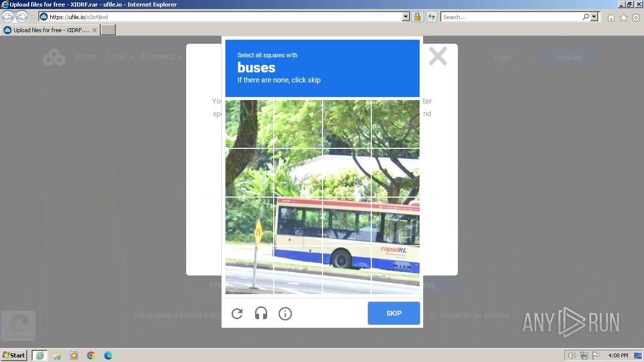Viewport: 644px width, 362px height.
Task: Open the recent pages dropdown arrow
Action: [x=33, y=17]
